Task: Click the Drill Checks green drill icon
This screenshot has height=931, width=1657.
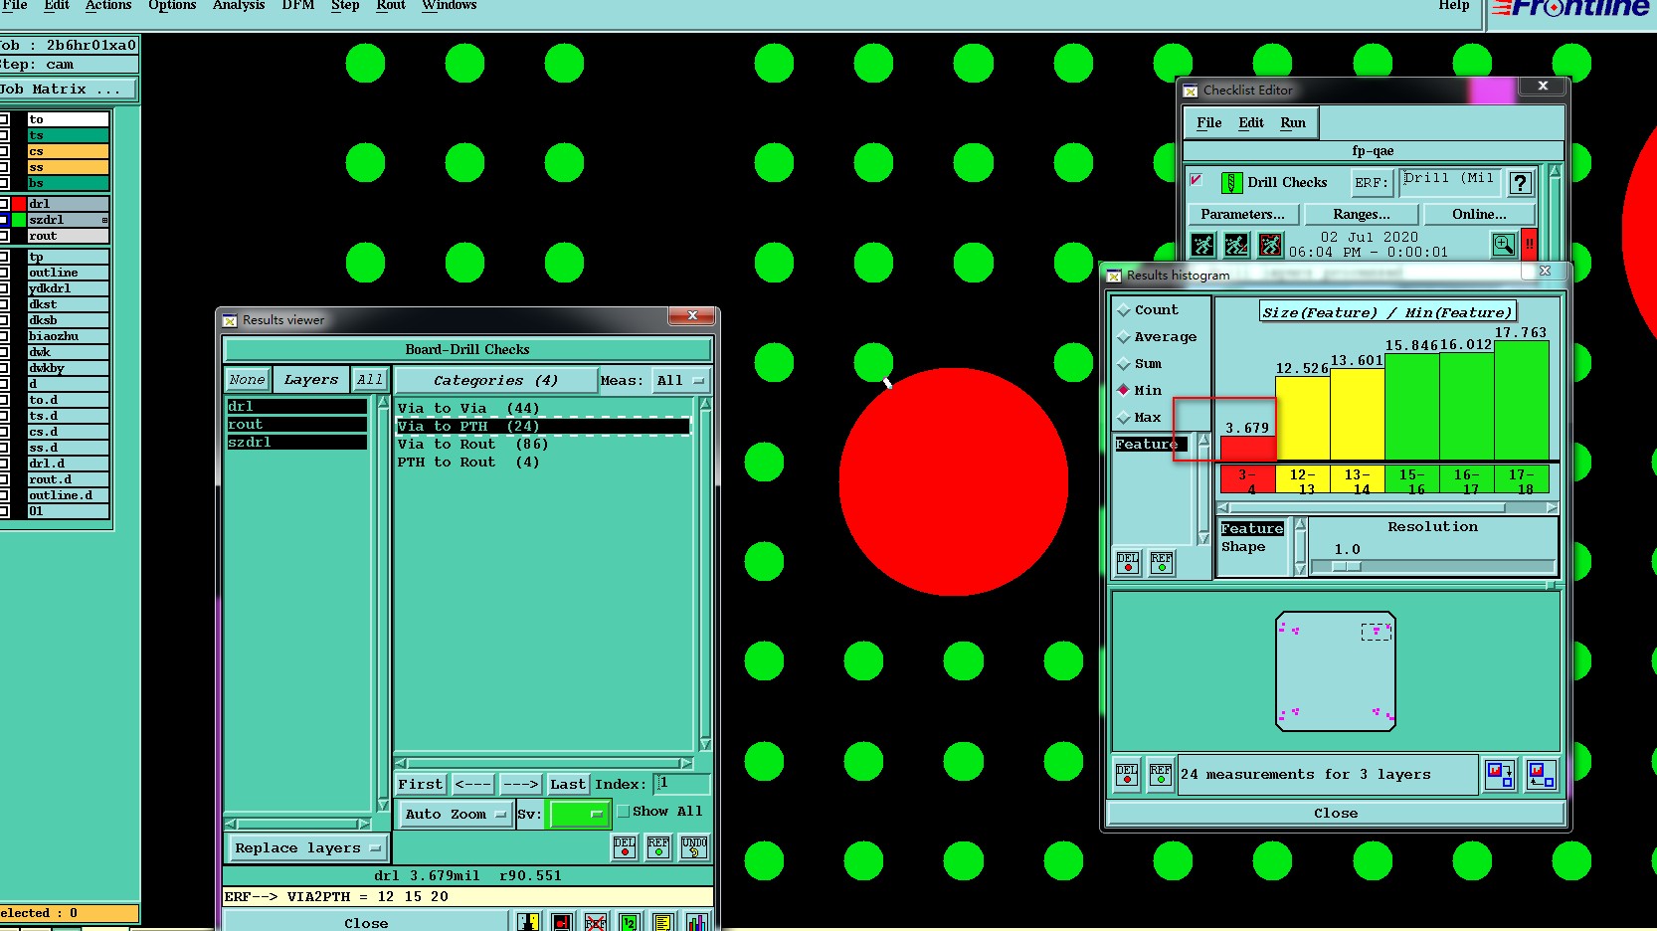Action: [1231, 183]
